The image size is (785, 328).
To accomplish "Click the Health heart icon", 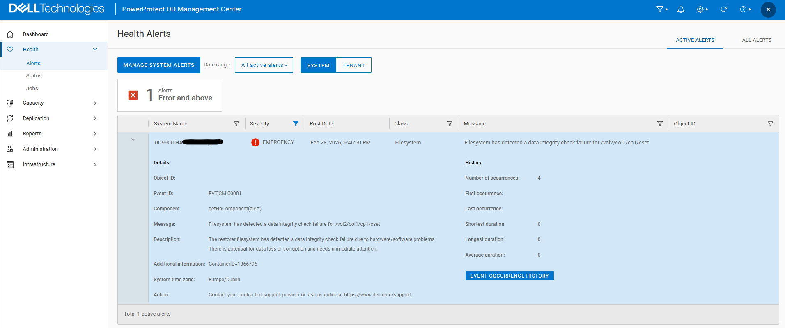I will [x=10, y=49].
